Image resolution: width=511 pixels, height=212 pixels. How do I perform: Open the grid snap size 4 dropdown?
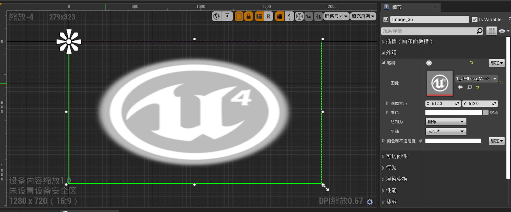coord(289,16)
